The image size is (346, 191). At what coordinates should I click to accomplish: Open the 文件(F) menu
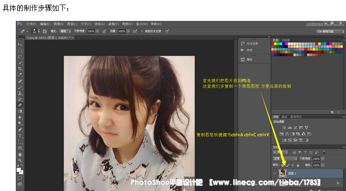32,24
